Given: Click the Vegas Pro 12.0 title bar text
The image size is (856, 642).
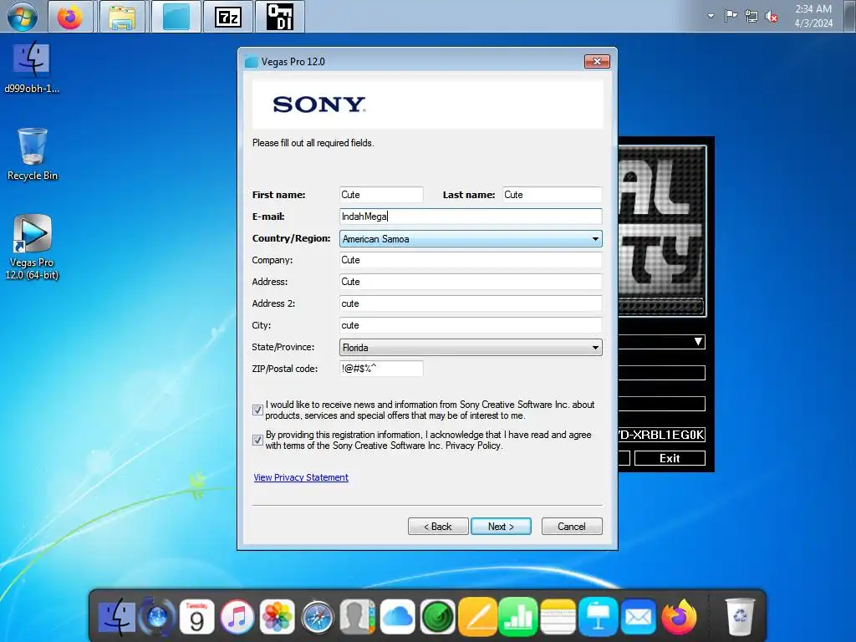Looking at the screenshot, I should 293,62.
